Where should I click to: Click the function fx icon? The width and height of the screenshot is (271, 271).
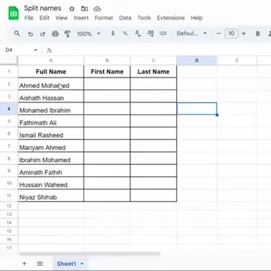point(49,50)
